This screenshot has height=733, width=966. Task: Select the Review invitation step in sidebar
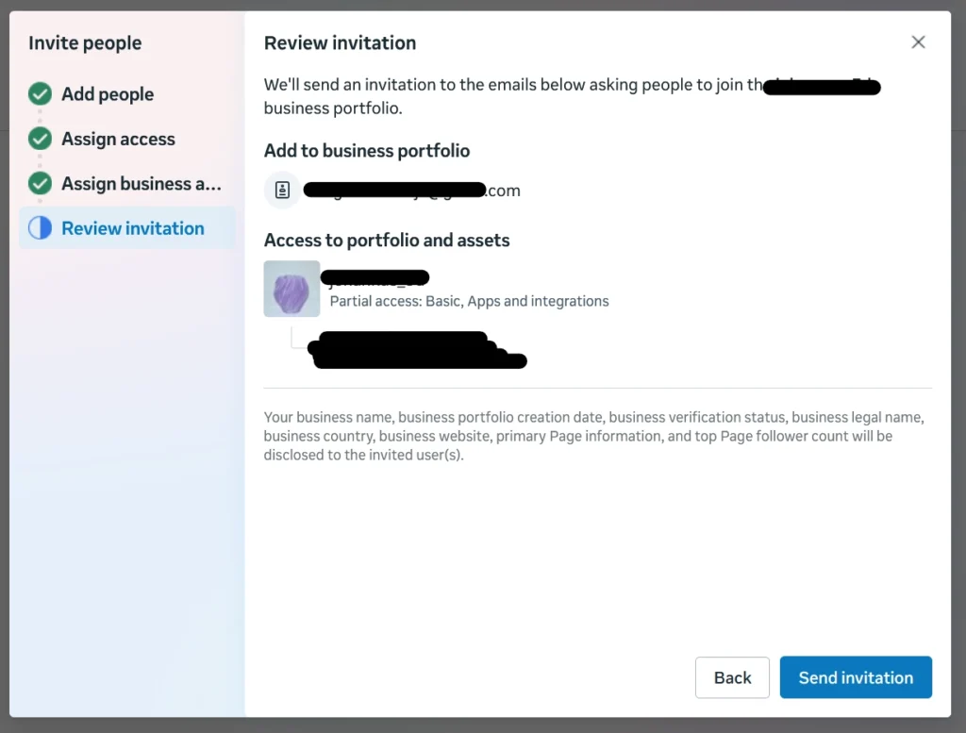pos(132,228)
